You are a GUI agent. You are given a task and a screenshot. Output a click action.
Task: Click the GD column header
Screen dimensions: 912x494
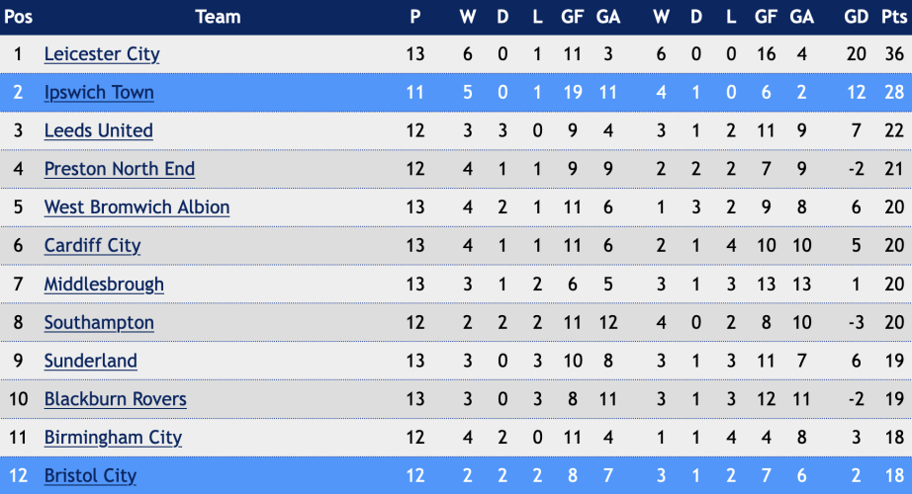click(x=857, y=17)
